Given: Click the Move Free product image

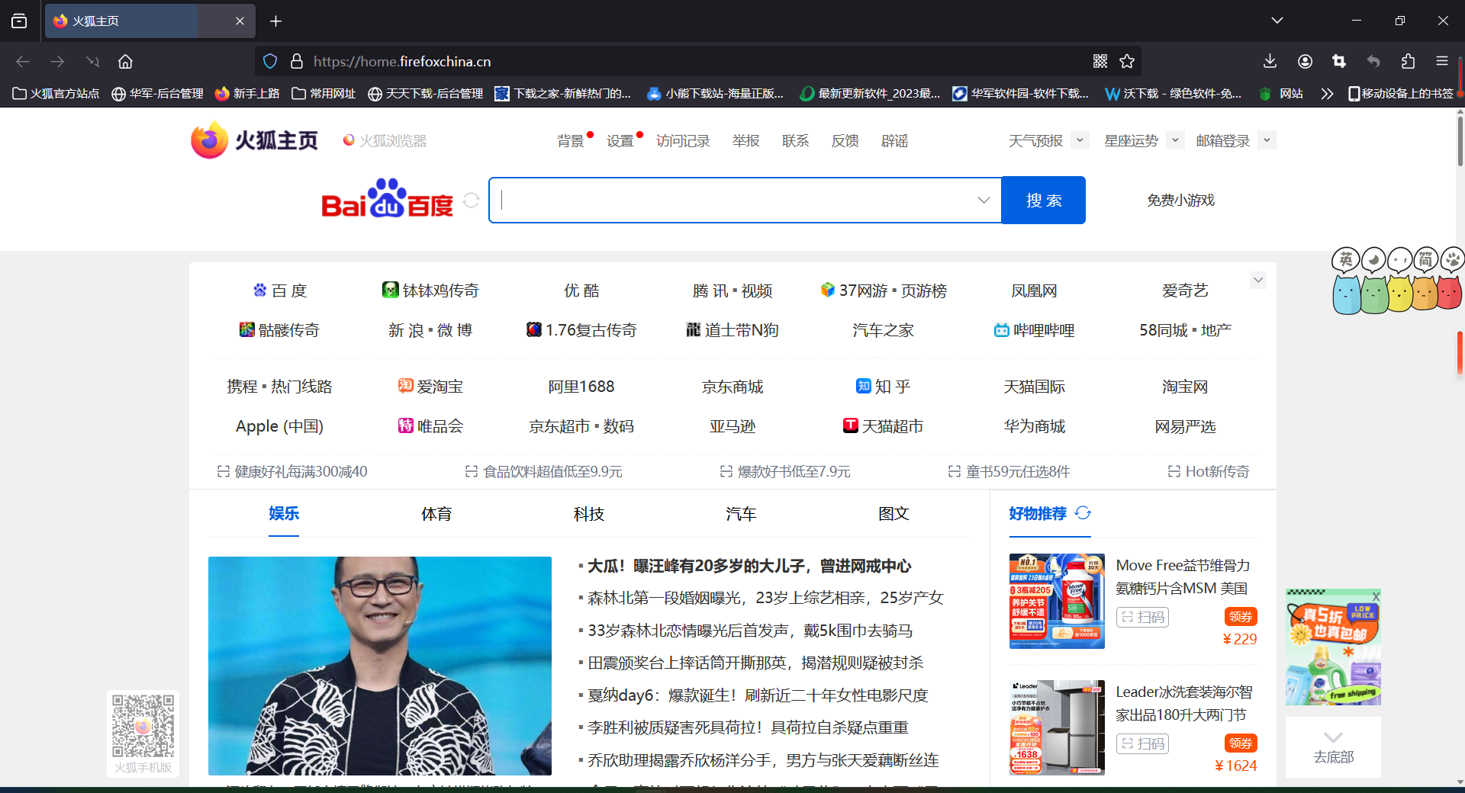Looking at the screenshot, I should 1057,601.
